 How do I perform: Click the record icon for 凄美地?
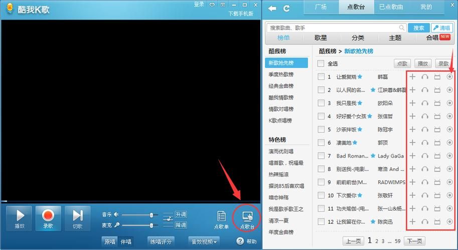[x=449, y=142]
